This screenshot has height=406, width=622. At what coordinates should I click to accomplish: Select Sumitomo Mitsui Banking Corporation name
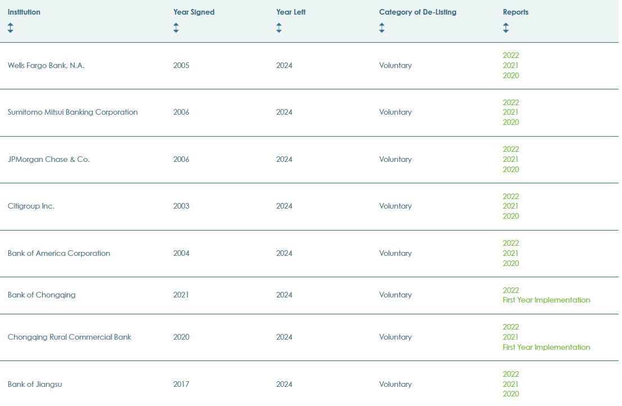click(x=73, y=112)
